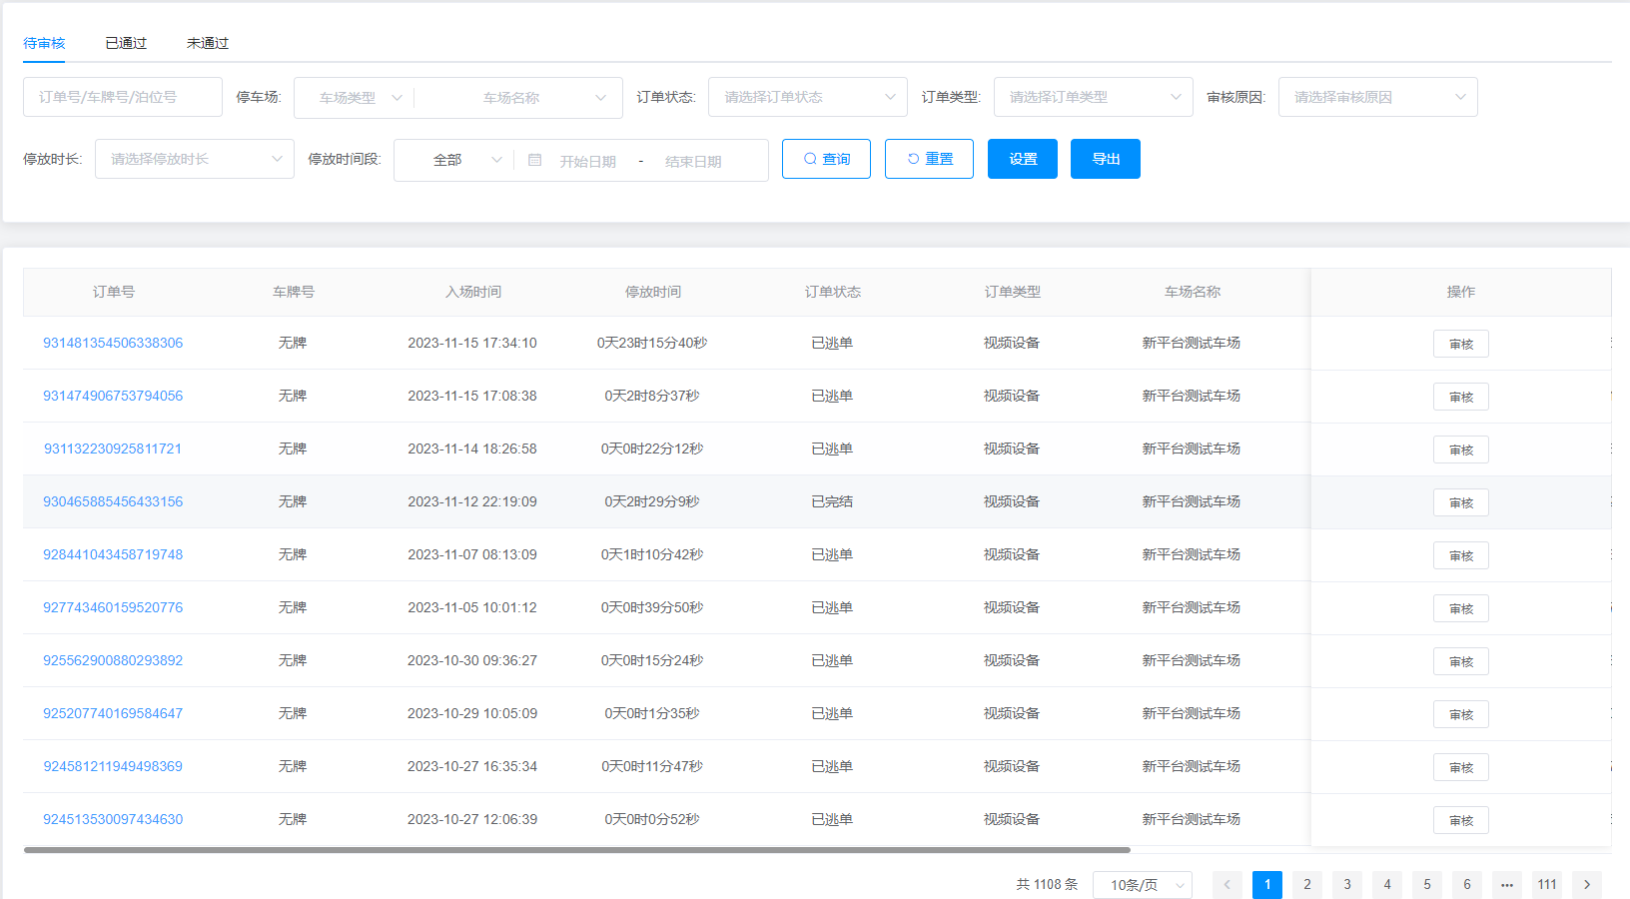The width and height of the screenshot is (1630, 899).
Task: Go to page 111 in pagination
Action: pyautogui.click(x=1546, y=884)
